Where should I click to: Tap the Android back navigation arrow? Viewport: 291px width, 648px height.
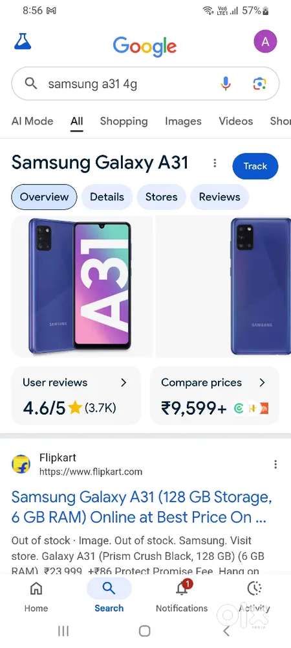(x=226, y=631)
